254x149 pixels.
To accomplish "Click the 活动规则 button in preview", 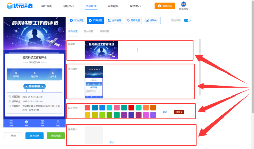I will [35, 86].
